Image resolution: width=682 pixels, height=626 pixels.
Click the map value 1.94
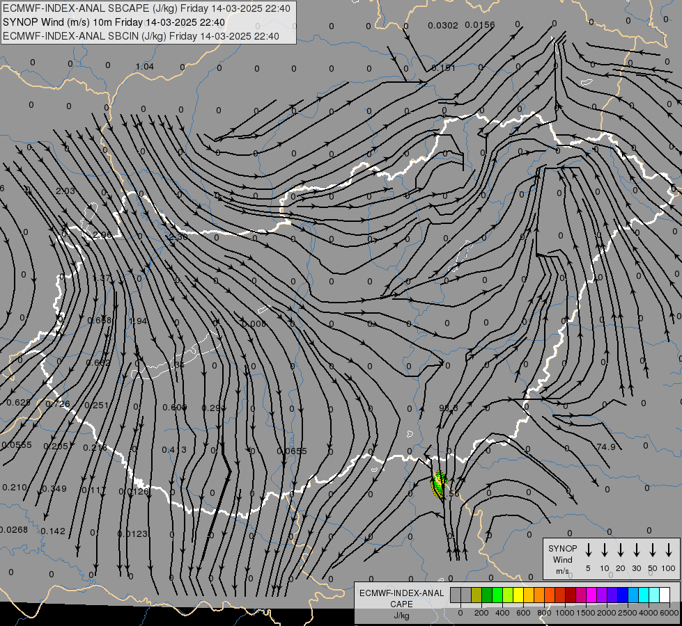coord(138,321)
